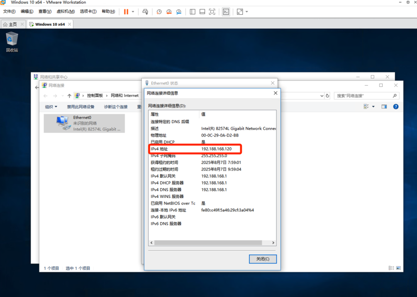Open the 虚拟机(M) menu

point(66,12)
